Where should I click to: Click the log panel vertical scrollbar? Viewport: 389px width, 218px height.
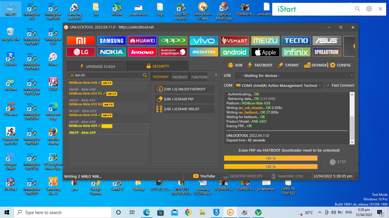[x=352, y=118]
